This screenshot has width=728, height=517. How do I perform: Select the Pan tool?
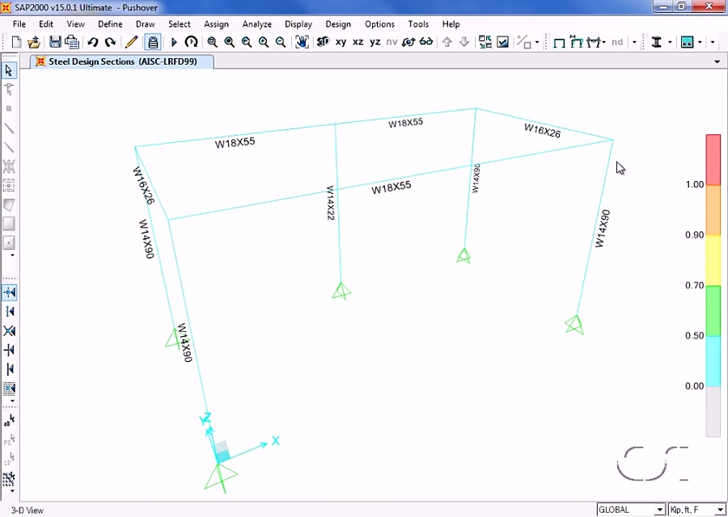coord(301,42)
